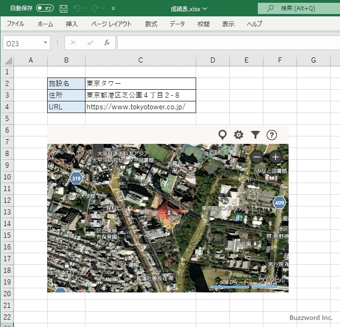Click inside the formula bar input
This screenshot has width=340, height=327.
pos(228,43)
